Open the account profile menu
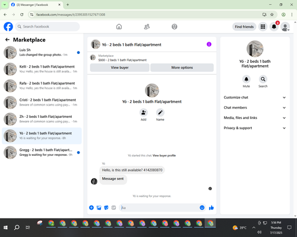This screenshot has width=297, height=237. point(285,27)
